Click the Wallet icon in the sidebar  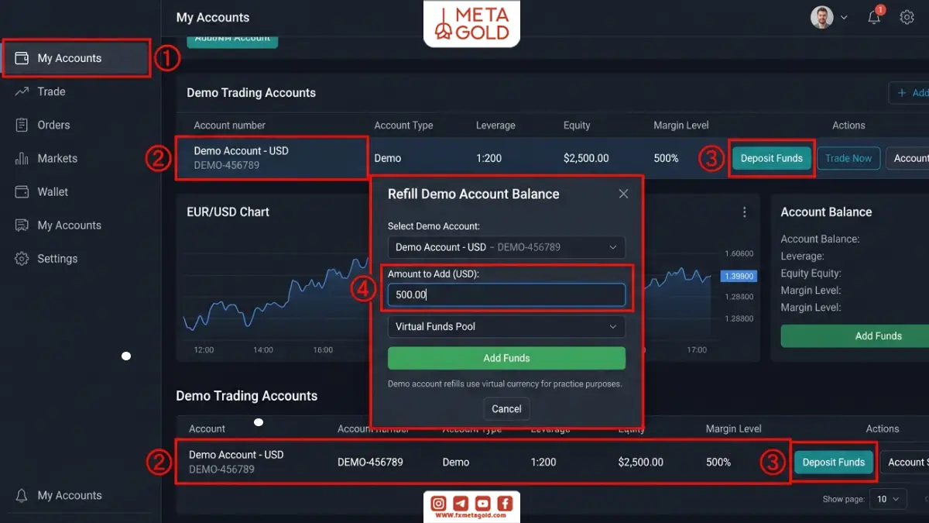point(22,191)
